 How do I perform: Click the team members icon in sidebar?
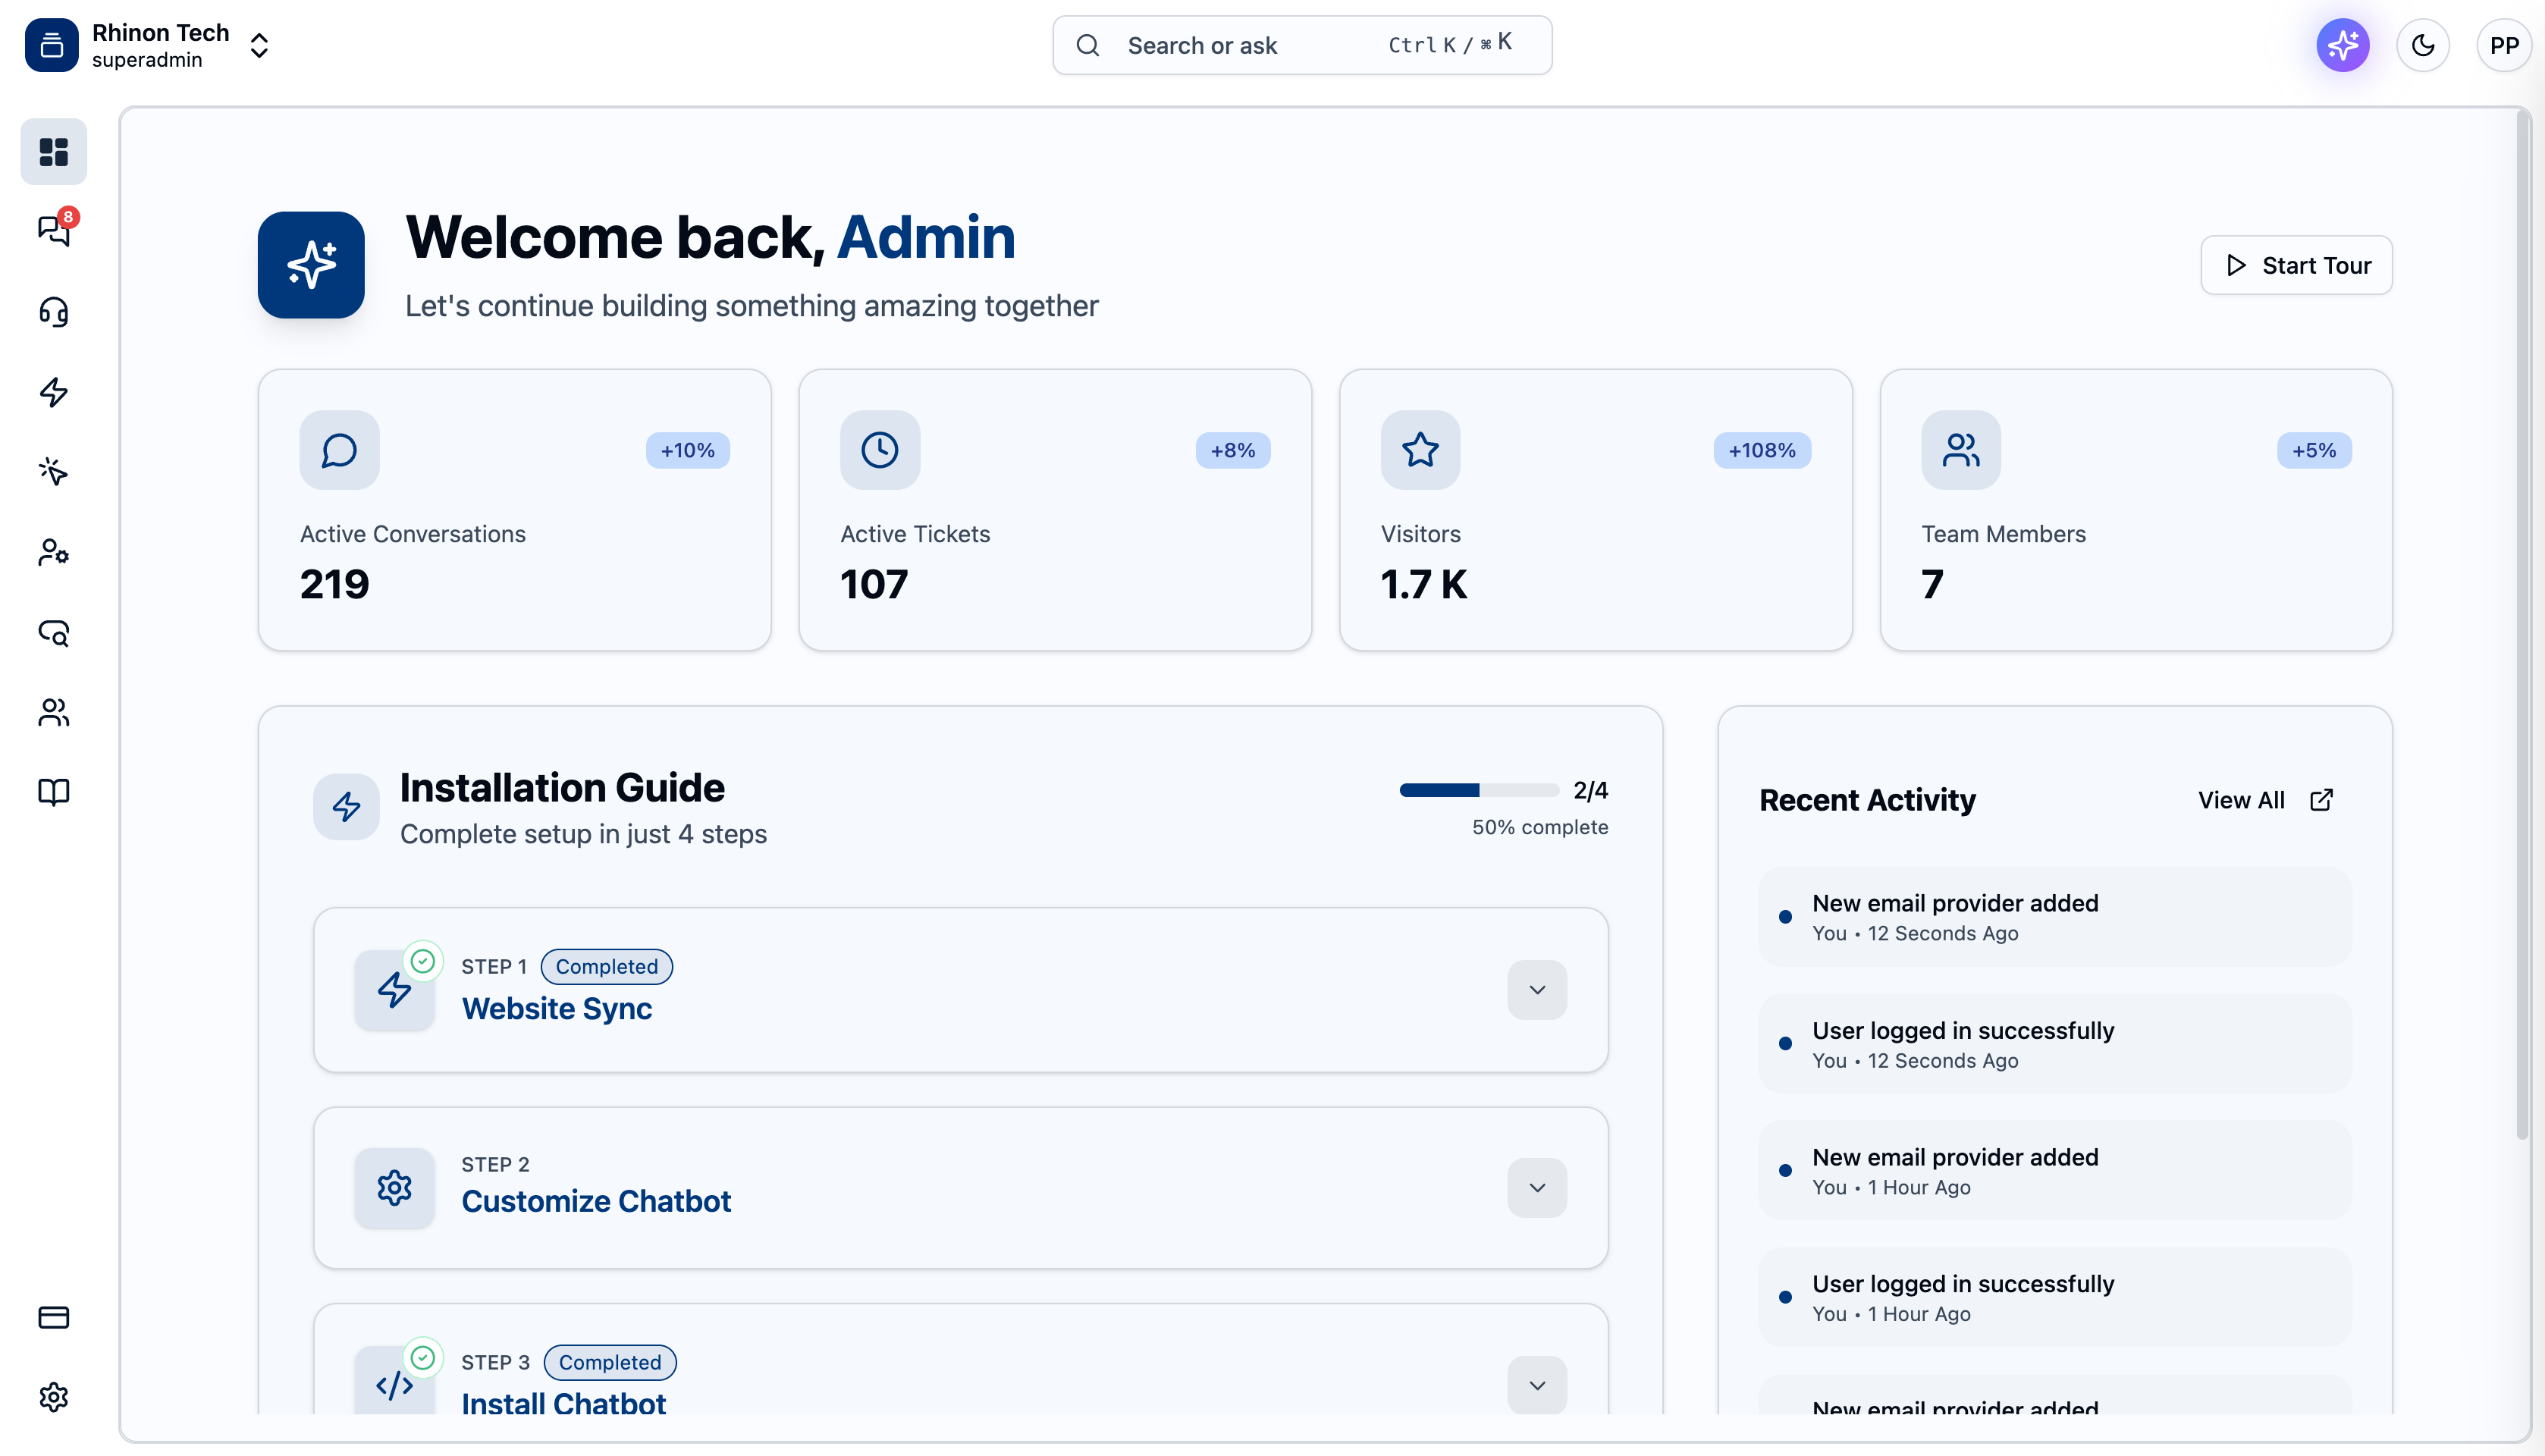click(x=52, y=712)
